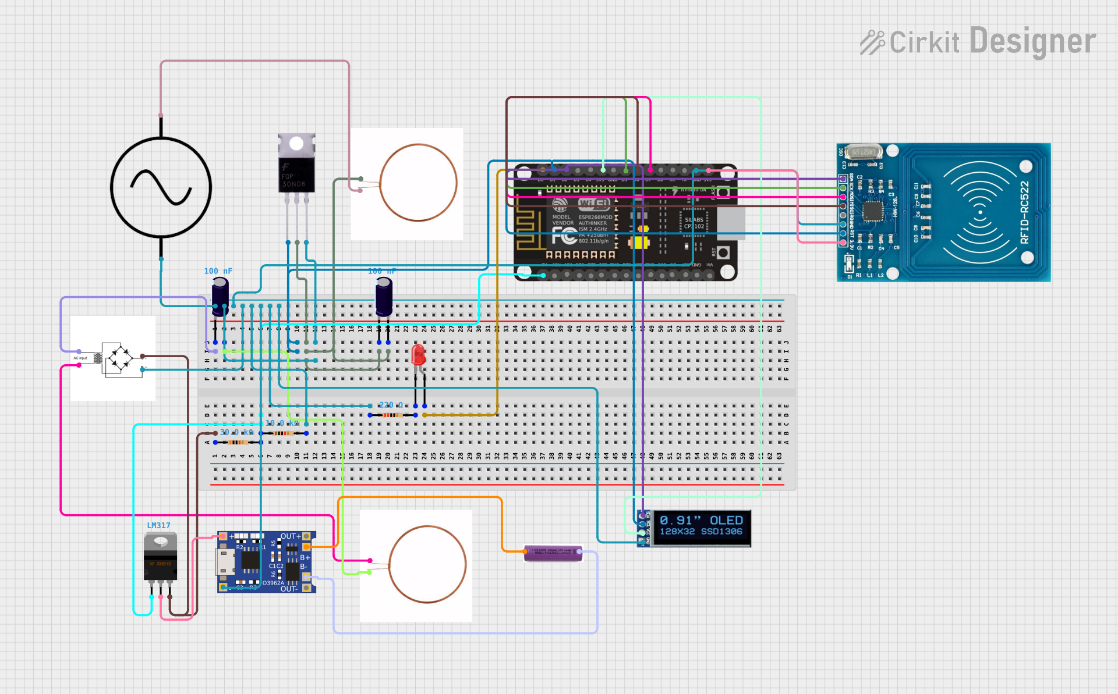Select the 10.0 kΩ resistor body
The height and width of the screenshot is (694, 1118).
click(284, 433)
